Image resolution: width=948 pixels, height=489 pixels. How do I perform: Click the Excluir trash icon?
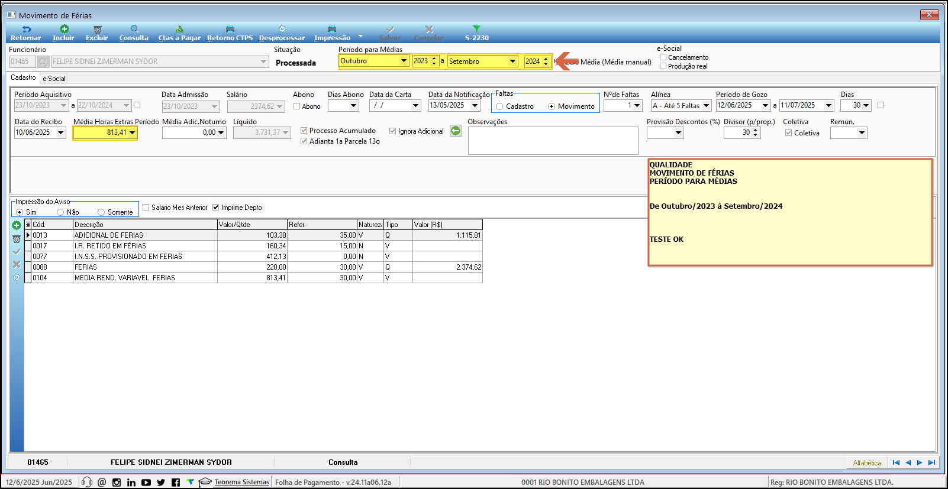click(x=98, y=29)
